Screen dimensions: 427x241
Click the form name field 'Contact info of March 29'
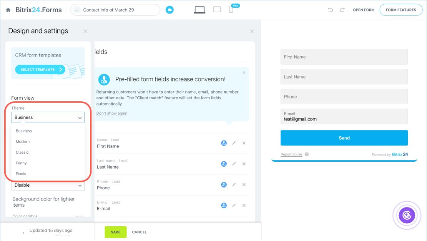pos(115,10)
